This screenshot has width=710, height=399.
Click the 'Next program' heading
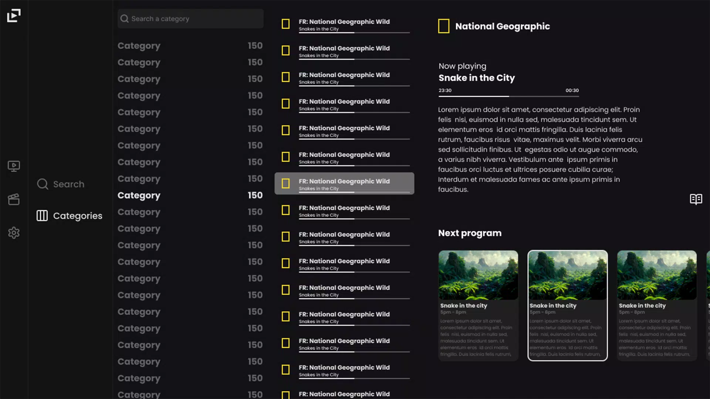click(470, 233)
